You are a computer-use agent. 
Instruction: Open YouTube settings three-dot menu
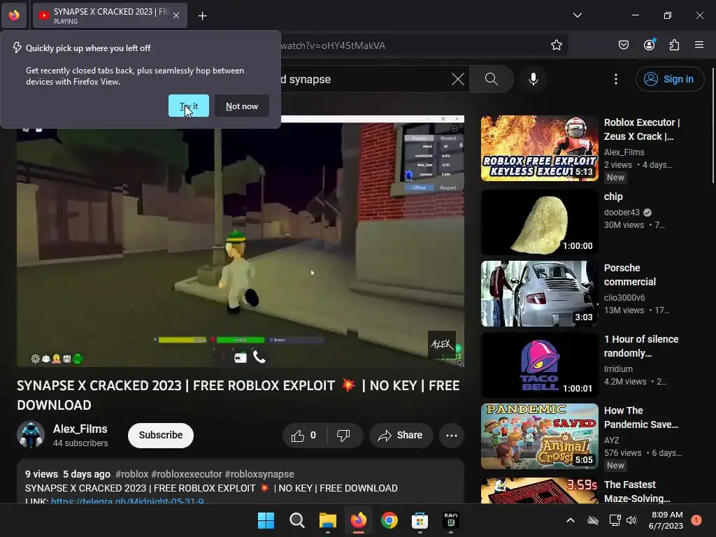click(616, 79)
